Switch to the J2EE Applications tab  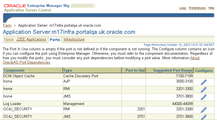[x=31, y=39]
